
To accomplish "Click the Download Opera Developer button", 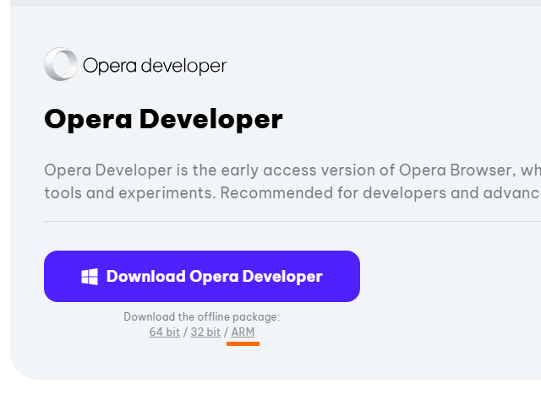I will click(202, 276).
